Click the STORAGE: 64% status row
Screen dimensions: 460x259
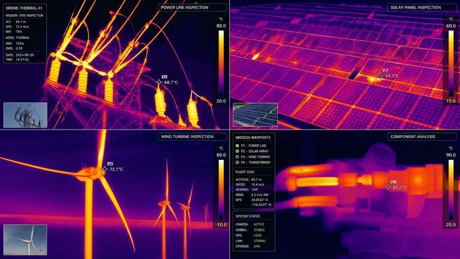pos(248,247)
